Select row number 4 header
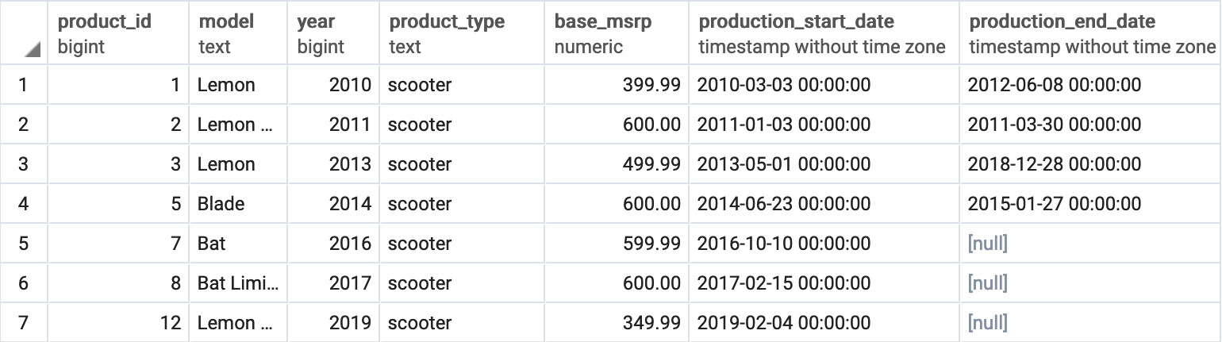The image size is (1222, 342). 24,204
